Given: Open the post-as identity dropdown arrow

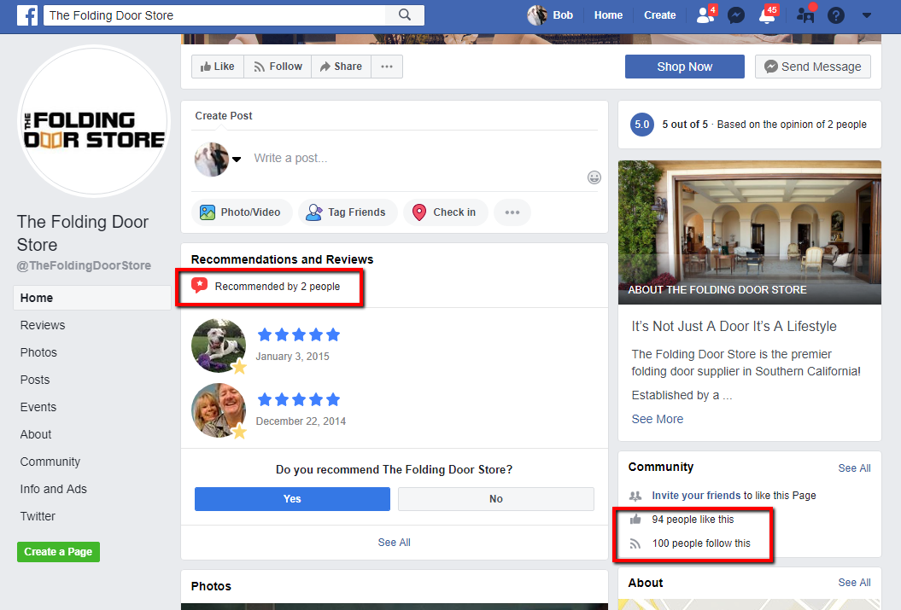Looking at the screenshot, I should 237,160.
